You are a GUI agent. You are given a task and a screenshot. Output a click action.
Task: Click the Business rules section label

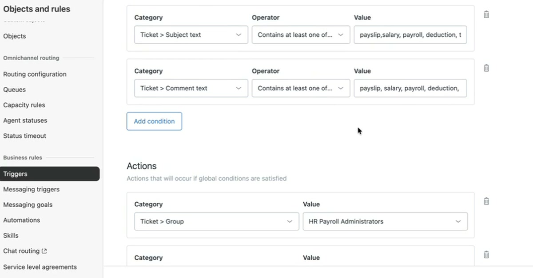tap(23, 158)
